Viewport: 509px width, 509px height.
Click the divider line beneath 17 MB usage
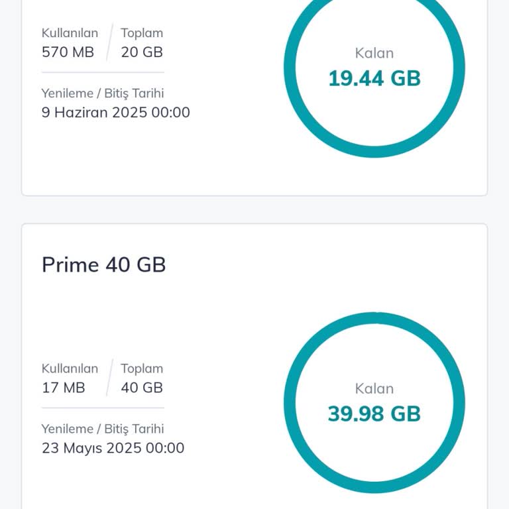coord(103,408)
